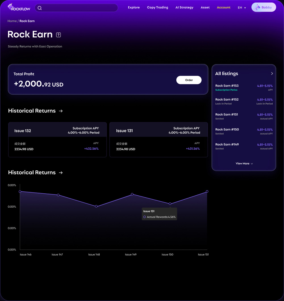The width and height of the screenshot is (284, 301).
Task: Open the Explore menu
Action: [134, 7]
